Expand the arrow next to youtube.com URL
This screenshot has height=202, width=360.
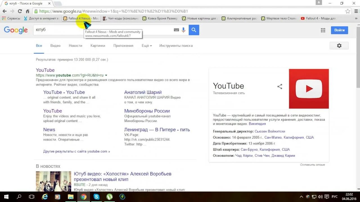(106, 75)
